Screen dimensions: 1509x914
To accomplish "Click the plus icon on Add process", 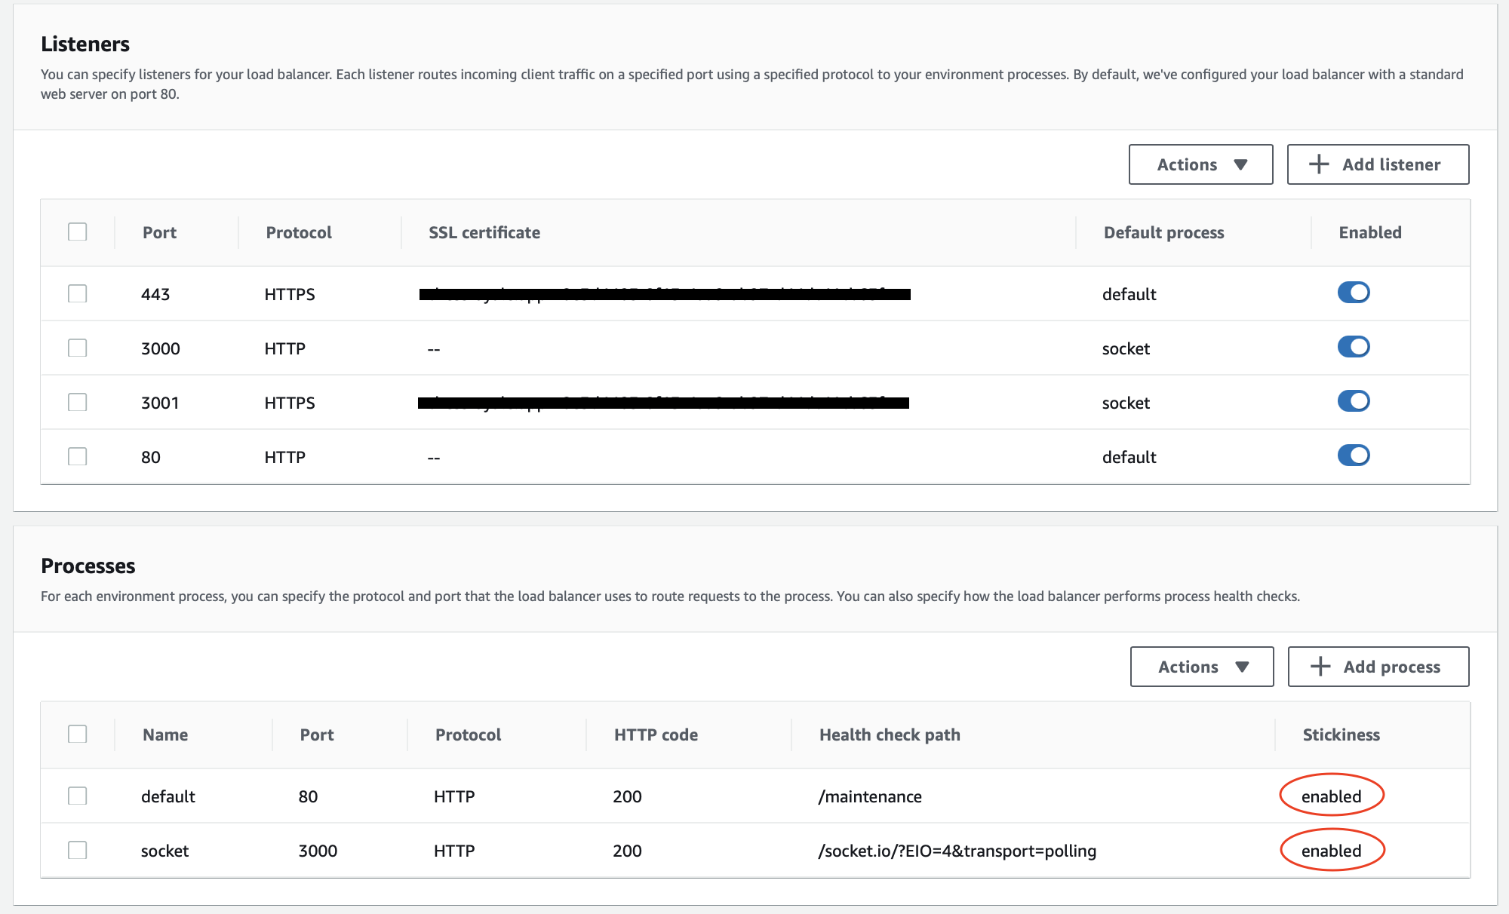I will (1319, 666).
